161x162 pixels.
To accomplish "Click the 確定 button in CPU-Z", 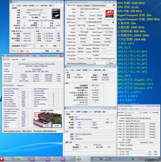I will [58, 51].
